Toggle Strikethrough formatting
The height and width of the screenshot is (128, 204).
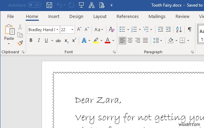point(58,40)
